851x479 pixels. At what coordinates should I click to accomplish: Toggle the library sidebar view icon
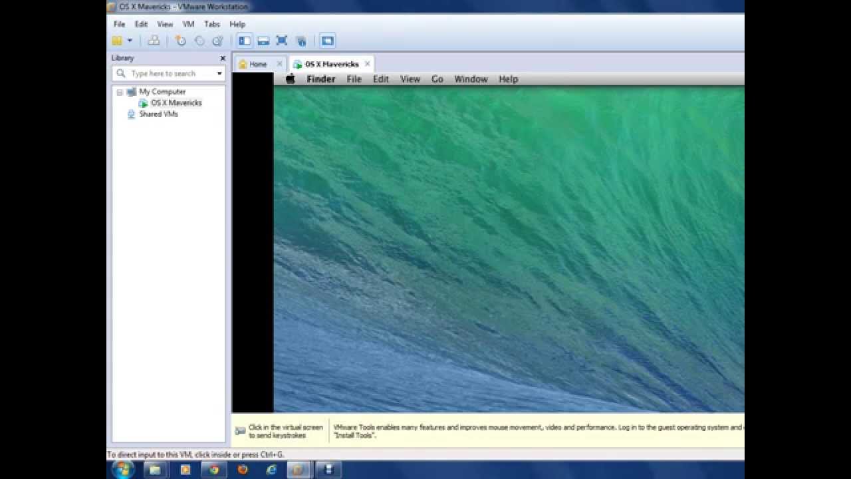(x=245, y=41)
